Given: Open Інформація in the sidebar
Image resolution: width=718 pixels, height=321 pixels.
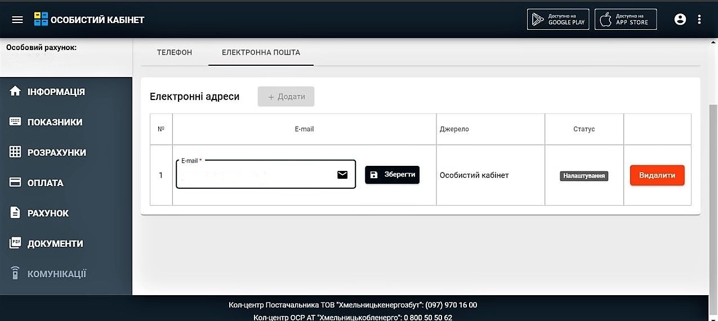Looking at the screenshot, I should pos(56,92).
